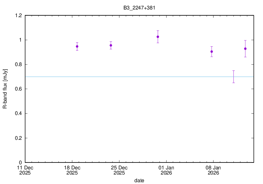Image resolution: width=263 pixels, height=184 pixels.
Task: Click the 1.2 y-axis tick label
Action: point(18,15)
